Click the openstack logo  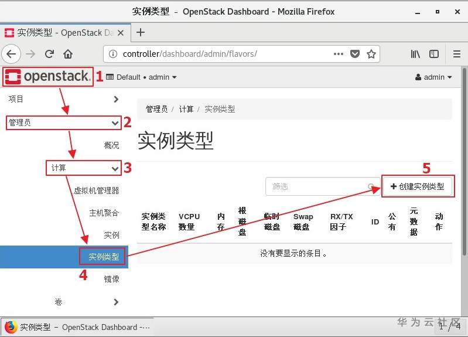(x=48, y=76)
